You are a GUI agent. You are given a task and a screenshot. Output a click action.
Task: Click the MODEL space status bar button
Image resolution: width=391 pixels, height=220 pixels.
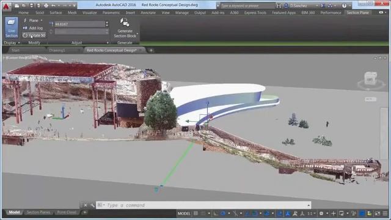pyautogui.click(x=184, y=213)
